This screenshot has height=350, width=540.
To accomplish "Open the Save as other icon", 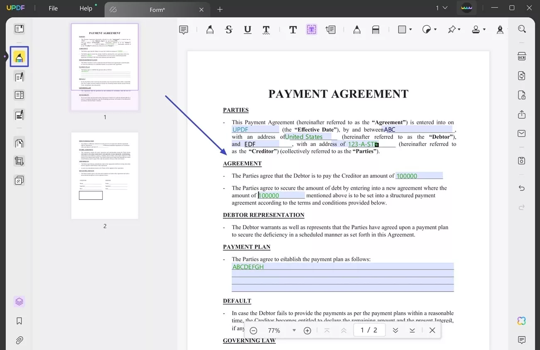I will 522,161.
